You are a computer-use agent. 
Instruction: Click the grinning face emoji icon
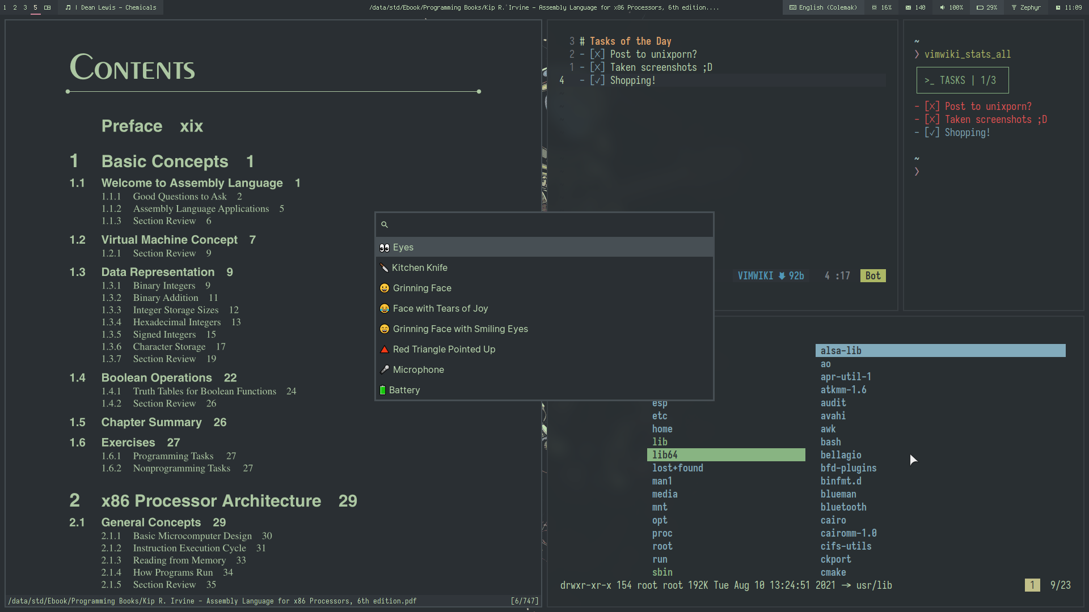[385, 288]
